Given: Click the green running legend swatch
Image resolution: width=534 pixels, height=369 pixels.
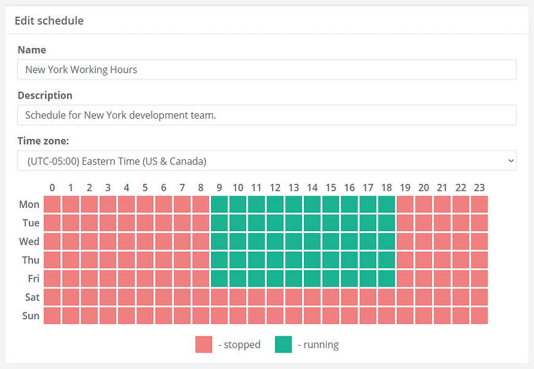Looking at the screenshot, I should coord(284,344).
